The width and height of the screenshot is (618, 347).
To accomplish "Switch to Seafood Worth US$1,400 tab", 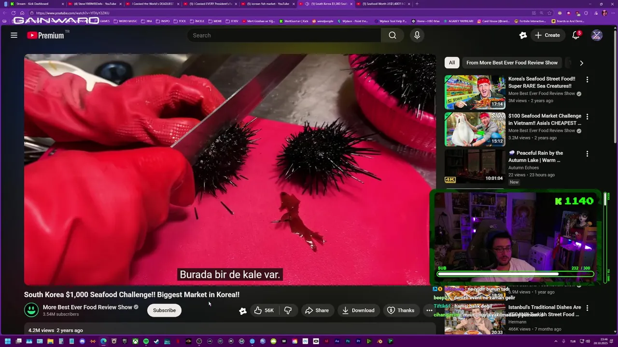I will coord(384,4).
